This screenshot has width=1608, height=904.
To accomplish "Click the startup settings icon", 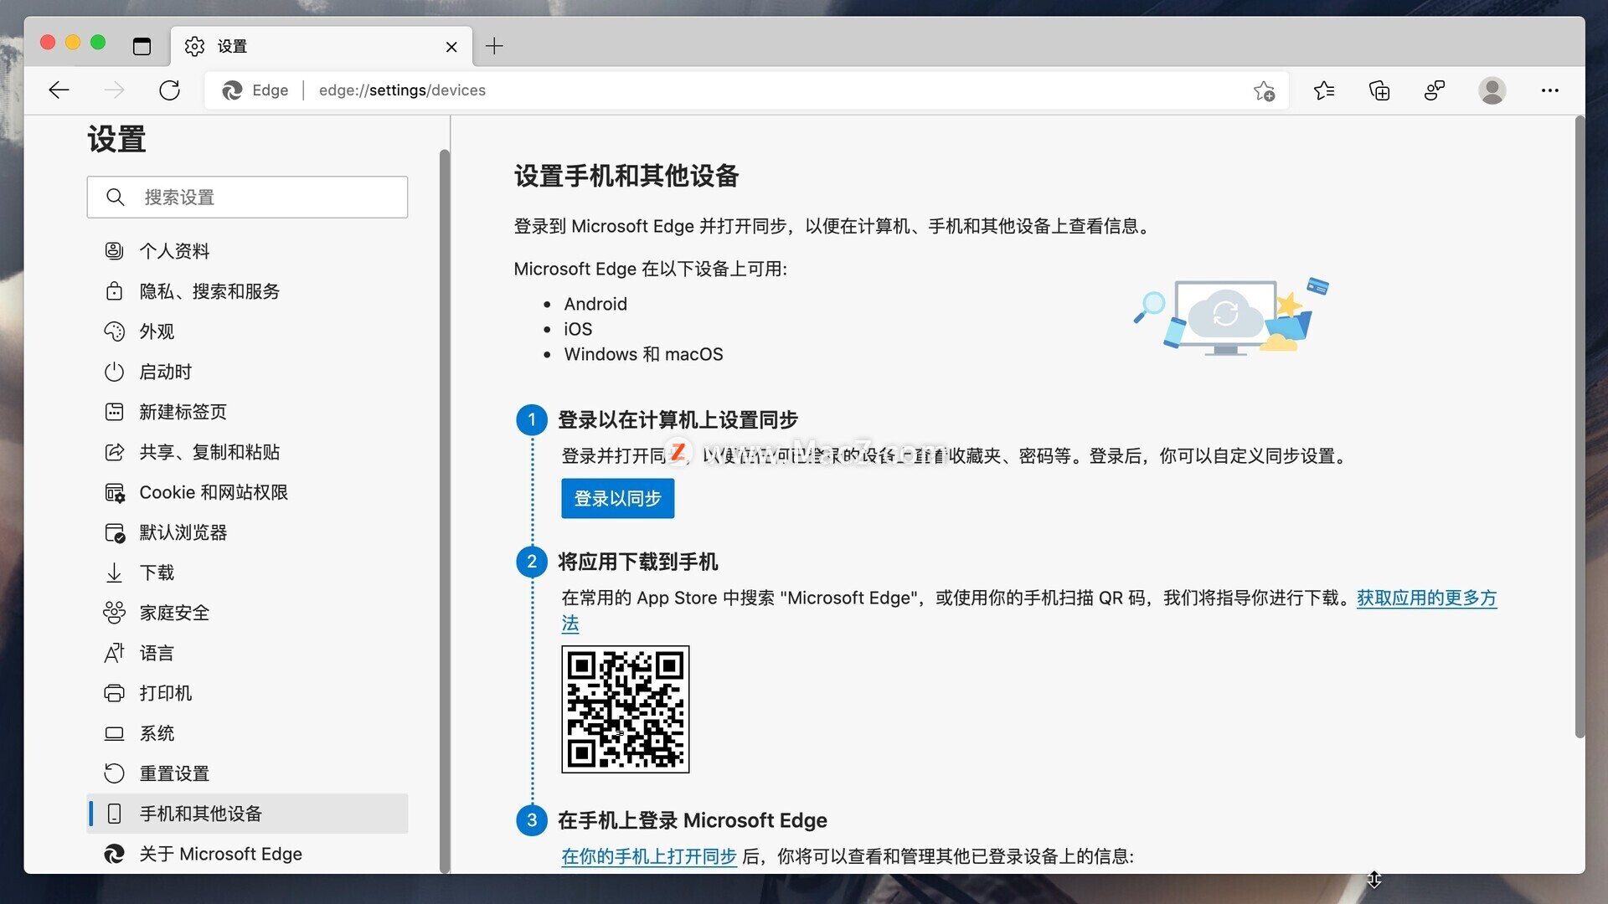I will tap(113, 371).
